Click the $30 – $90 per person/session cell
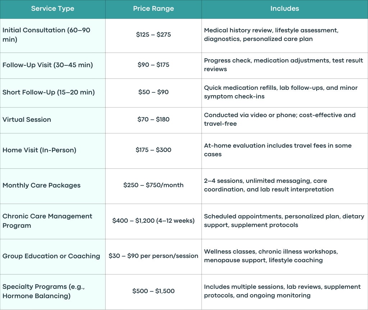Screen dimensions: 368x310 coord(153,257)
